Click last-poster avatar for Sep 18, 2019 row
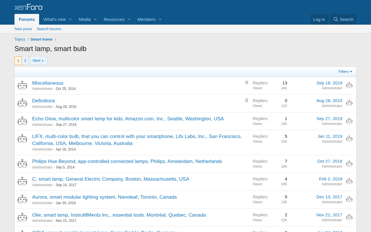371x232 pixels. pos(349,85)
